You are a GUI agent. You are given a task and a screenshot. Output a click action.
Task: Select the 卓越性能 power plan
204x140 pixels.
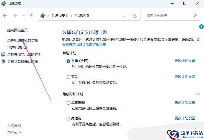pos(68,103)
